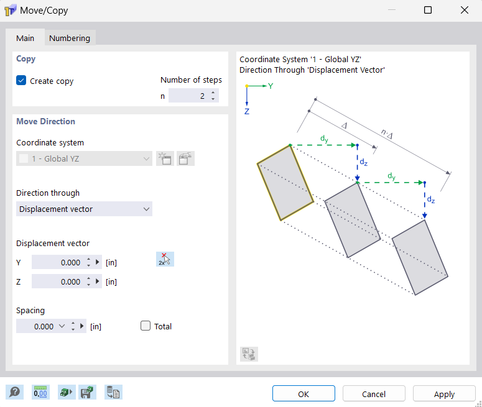Click the save settings floppy icon

(x=87, y=392)
